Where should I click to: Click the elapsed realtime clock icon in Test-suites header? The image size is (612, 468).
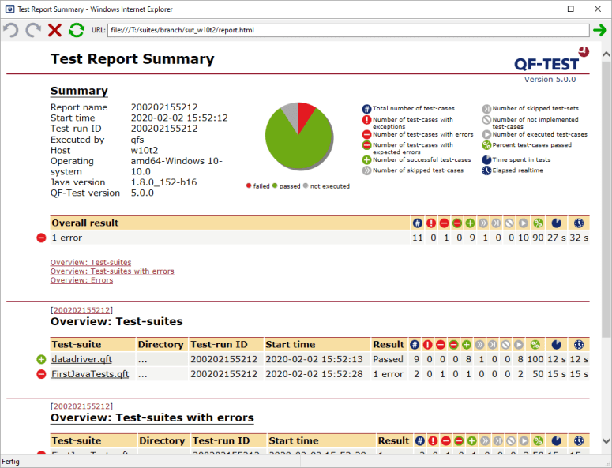579,345
